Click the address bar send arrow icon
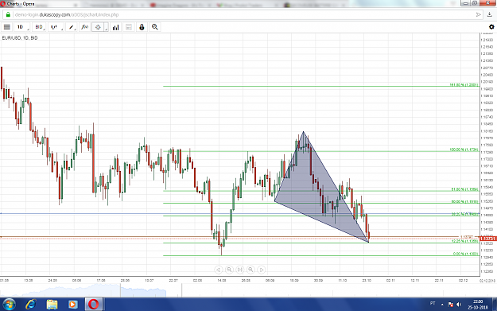497x311 pixels. tap(478, 14)
